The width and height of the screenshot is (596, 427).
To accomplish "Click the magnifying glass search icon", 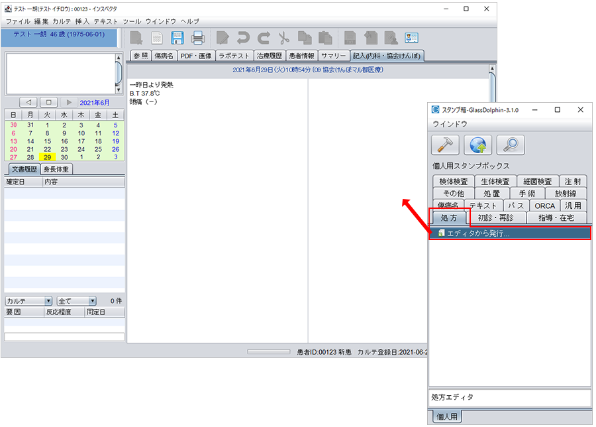I will tap(510, 145).
